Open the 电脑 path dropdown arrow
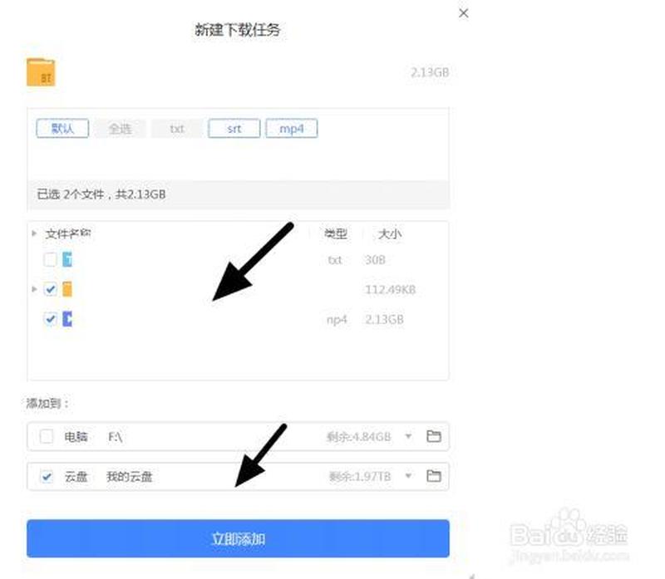665x579 pixels. [408, 436]
